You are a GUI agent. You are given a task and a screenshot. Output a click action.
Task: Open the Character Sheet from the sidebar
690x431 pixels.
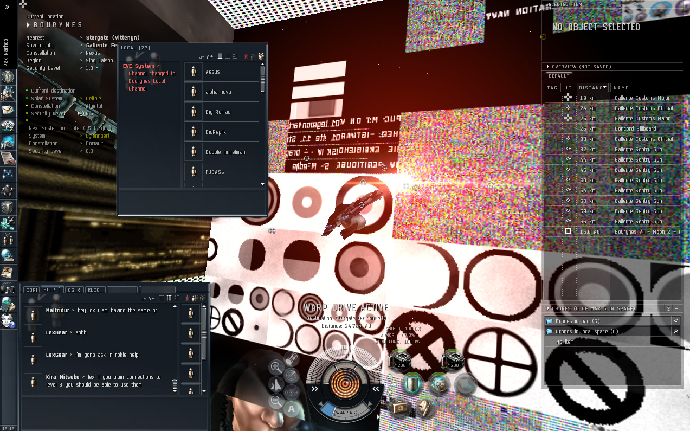tap(8, 77)
